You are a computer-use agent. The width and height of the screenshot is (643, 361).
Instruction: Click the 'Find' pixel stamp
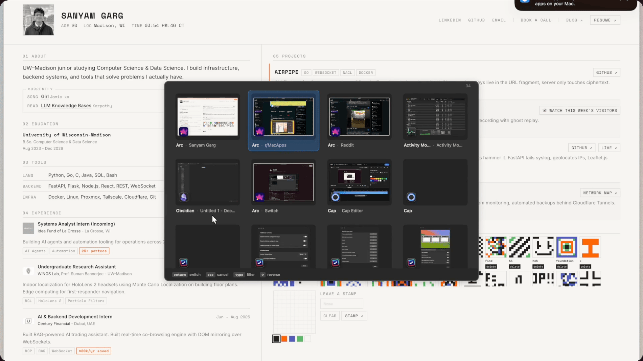click(496, 247)
